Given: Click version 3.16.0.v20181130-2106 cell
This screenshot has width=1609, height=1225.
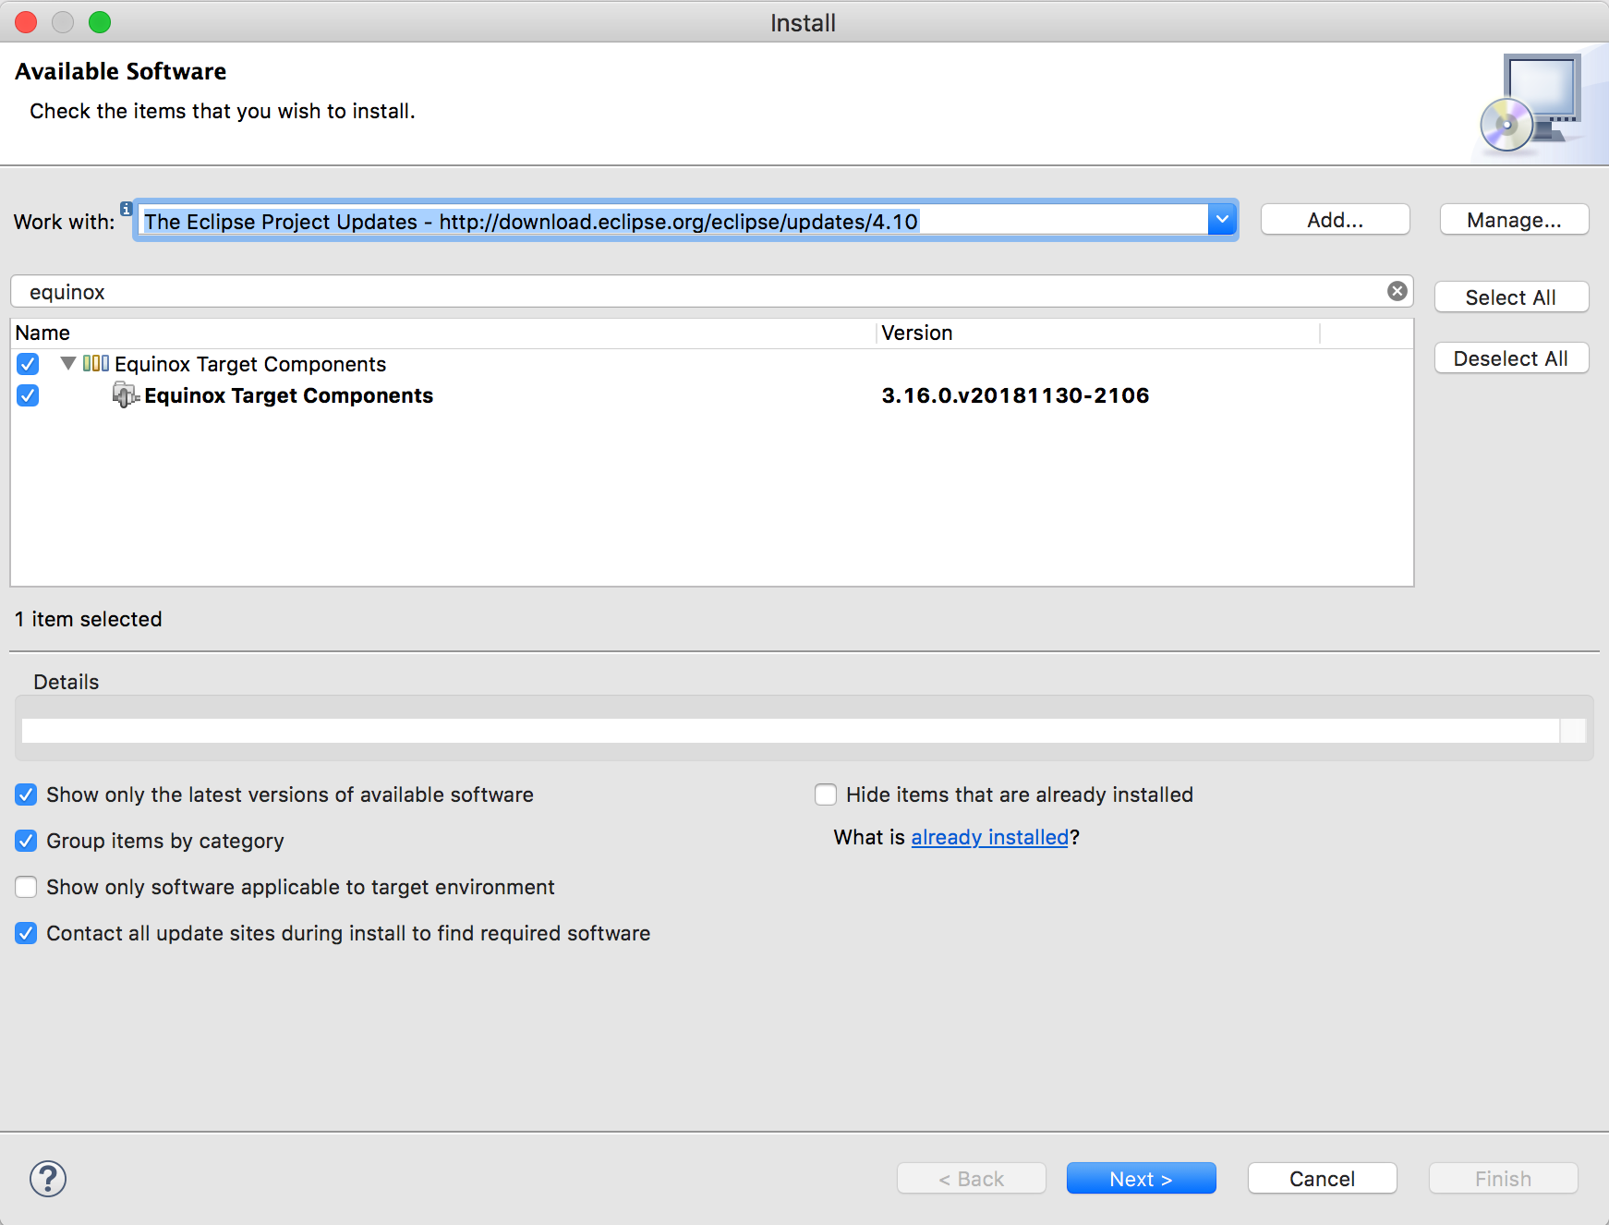Looking at the screenshot, I should pyautogui.click(x=1015, y=395).
